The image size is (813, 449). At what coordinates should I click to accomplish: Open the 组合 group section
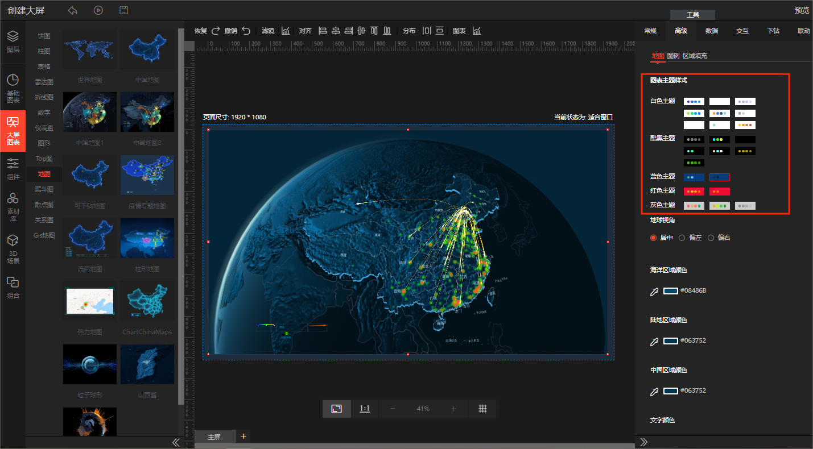click(13, 288)
